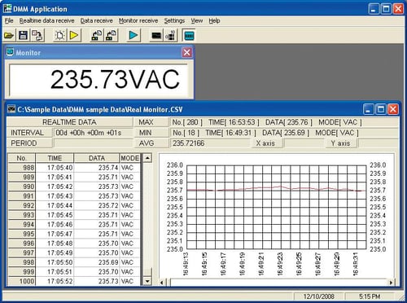Click the 235.73VAC monitor readout

[98, 80]
